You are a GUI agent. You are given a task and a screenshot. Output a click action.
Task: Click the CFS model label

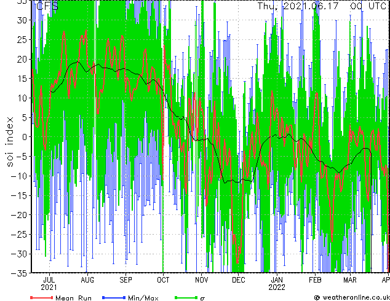coord(47,6)
